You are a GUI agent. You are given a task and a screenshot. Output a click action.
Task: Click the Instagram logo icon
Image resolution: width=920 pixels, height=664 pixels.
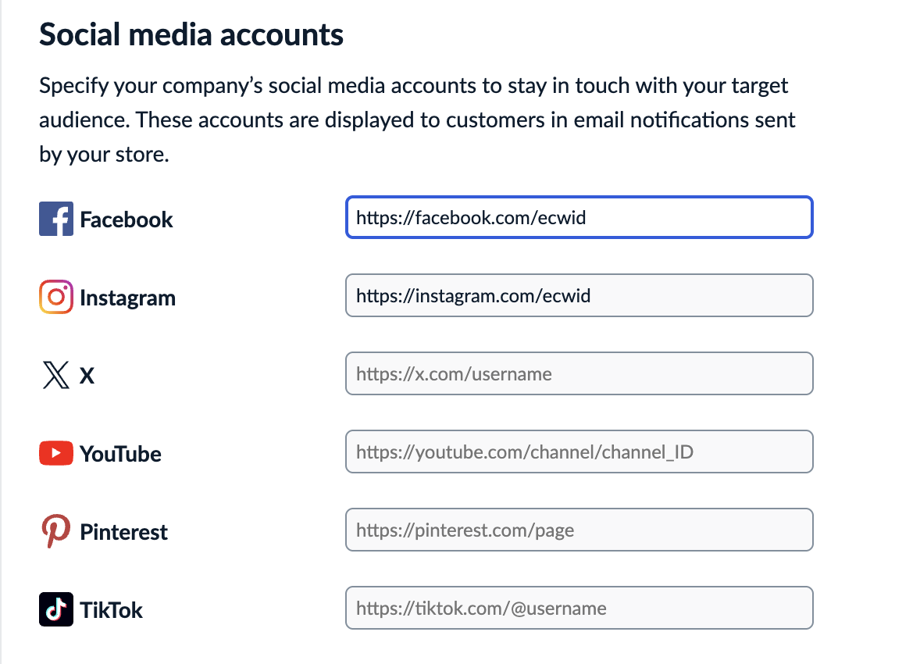55,298
